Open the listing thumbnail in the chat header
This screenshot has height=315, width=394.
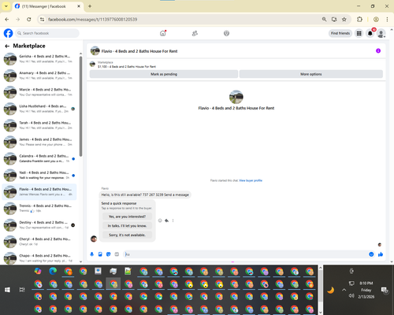(x=95, y=50)
